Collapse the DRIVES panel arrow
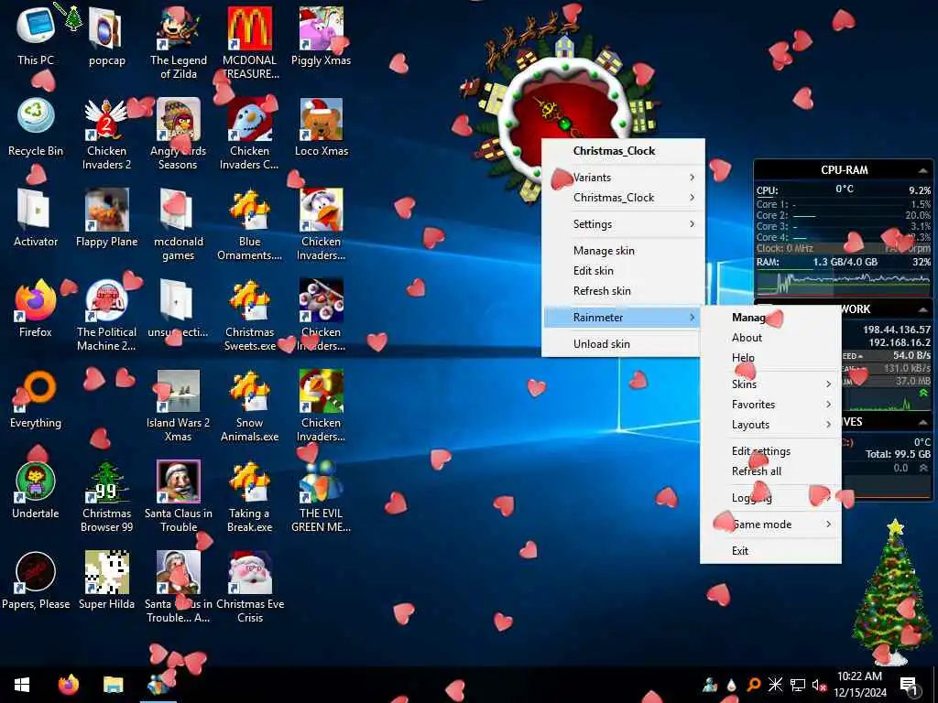 (922, 422)
